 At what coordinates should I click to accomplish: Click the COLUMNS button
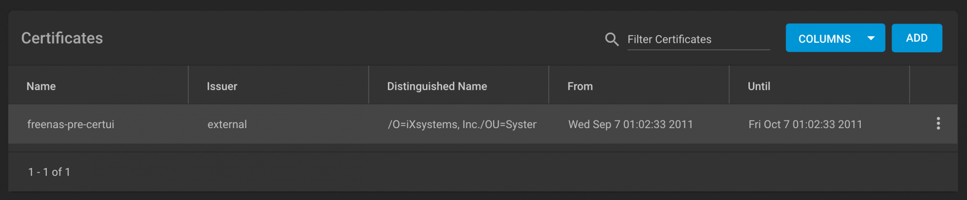(835, 38)
